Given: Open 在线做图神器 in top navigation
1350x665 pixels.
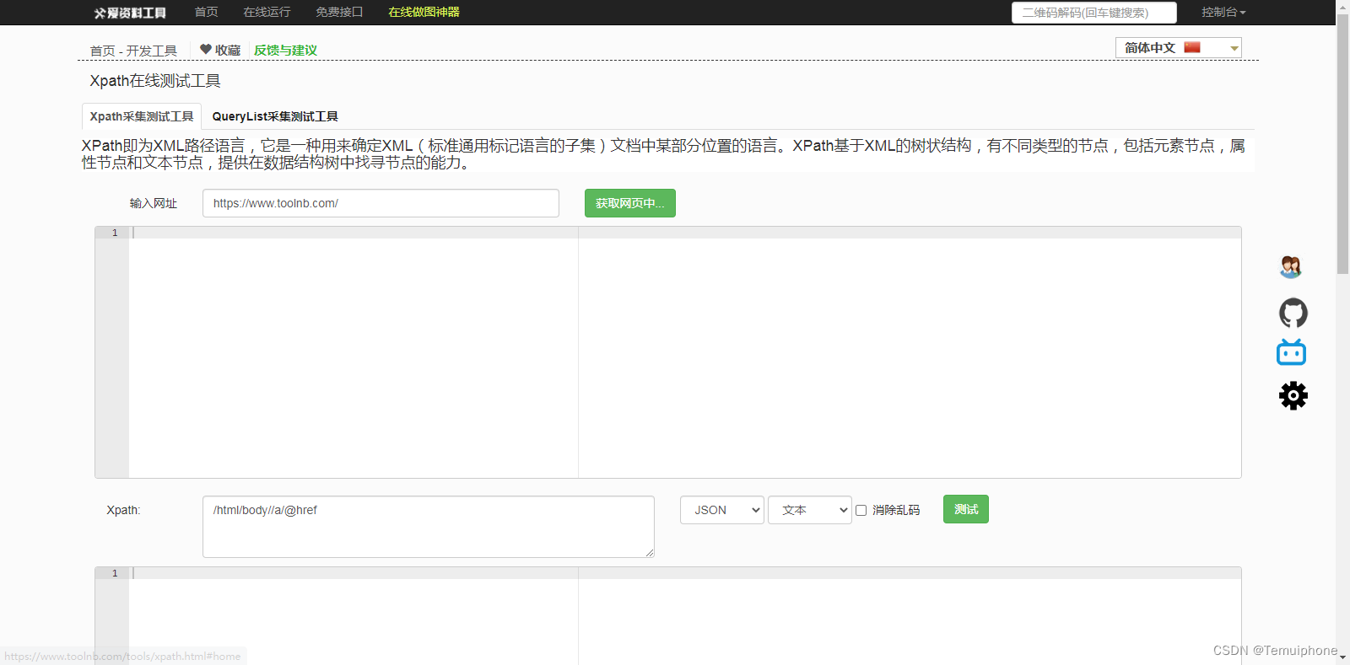Looking at the screenshot, I should point(424,13).
